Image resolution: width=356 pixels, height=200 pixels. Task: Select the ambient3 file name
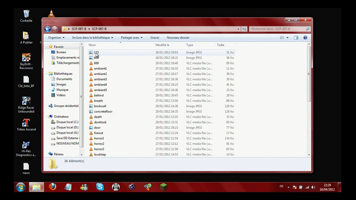point(100,79)
